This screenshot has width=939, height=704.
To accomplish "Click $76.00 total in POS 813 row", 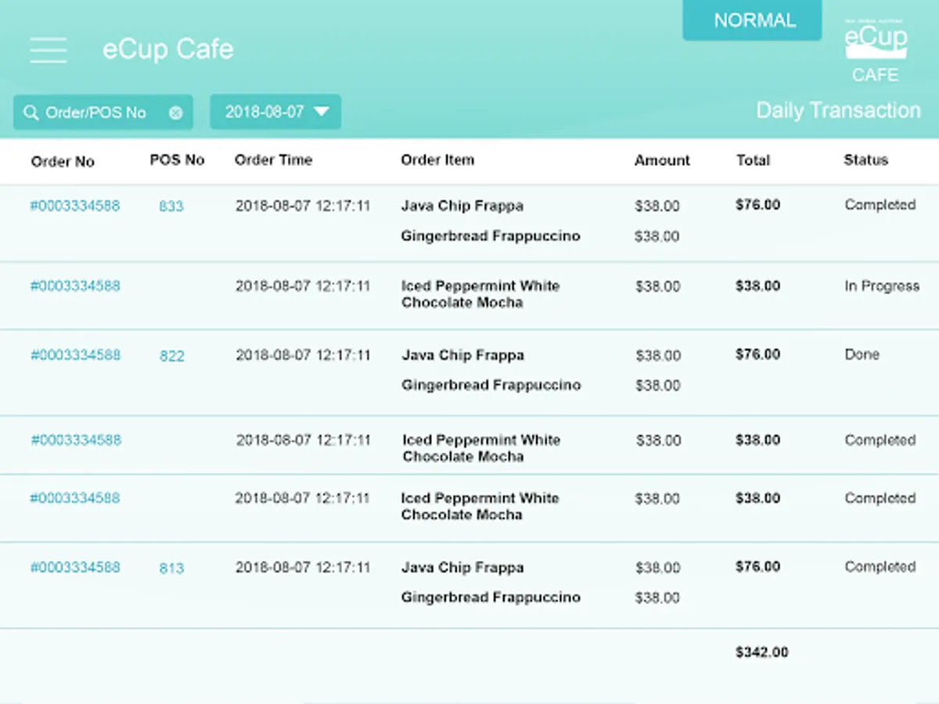I will pos(757,566).
